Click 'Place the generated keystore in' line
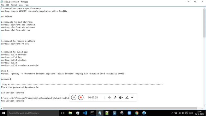Image resolution: width=206 pixels, height=116 pixels. [20, 87]
